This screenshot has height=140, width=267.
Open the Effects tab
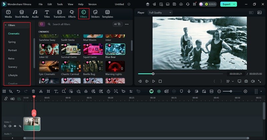click(x=72, y=14)
